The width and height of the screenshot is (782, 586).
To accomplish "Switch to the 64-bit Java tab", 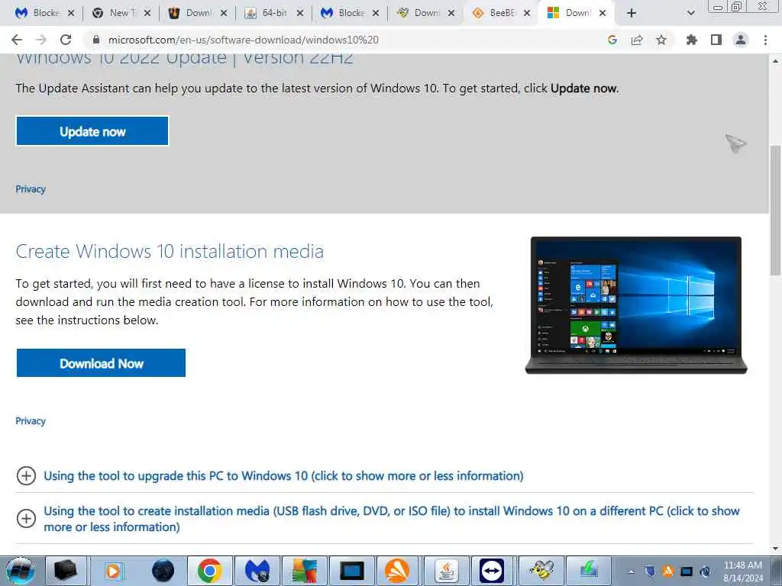I will [268, 13].
